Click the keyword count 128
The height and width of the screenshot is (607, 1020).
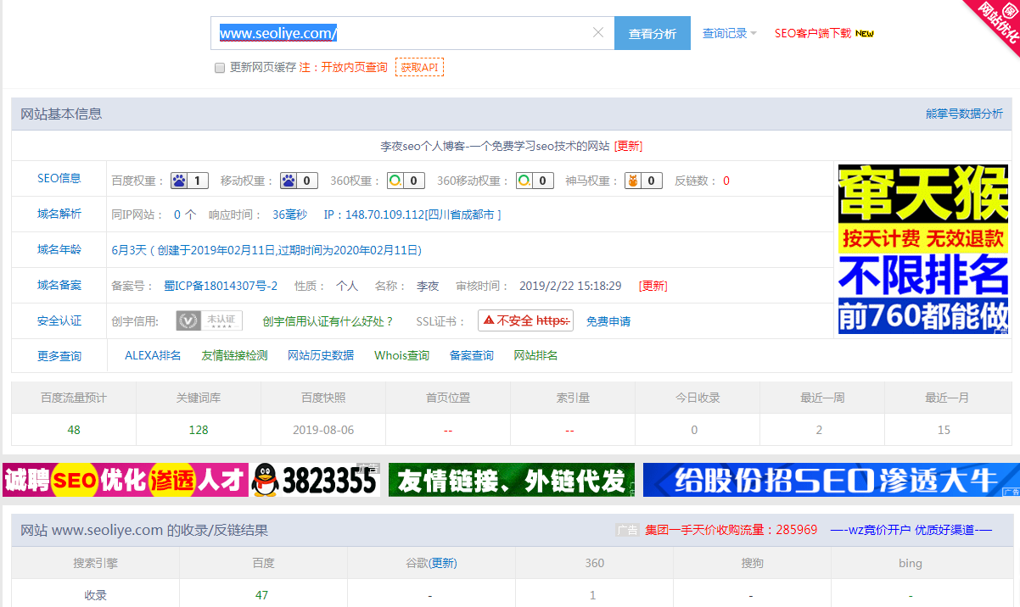coord(199,430)
